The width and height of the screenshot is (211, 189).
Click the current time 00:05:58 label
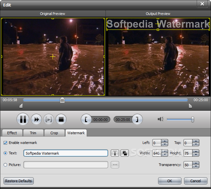10,100
